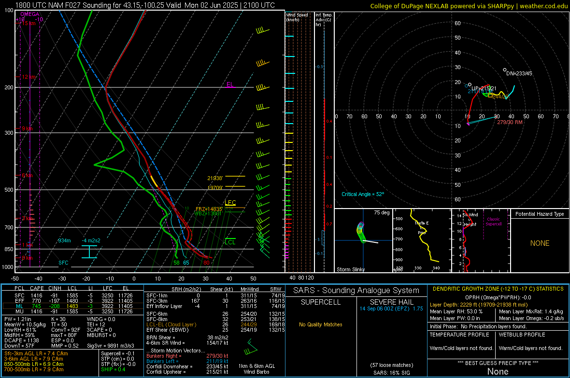Viewport: 570px width, 378px height.
Task: Click the WBZ=13681' label
Action: point(208,213)
